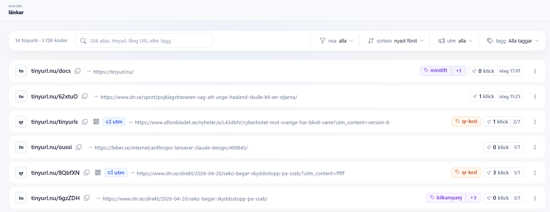Click the dn.se ssab URL on 6gzZDH row
This screenshot has width=550, height=212.
pos(185,199)
